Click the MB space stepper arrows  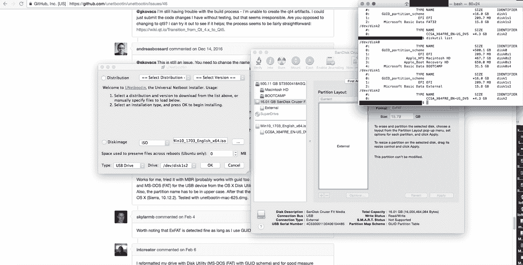tap(236, 153)
